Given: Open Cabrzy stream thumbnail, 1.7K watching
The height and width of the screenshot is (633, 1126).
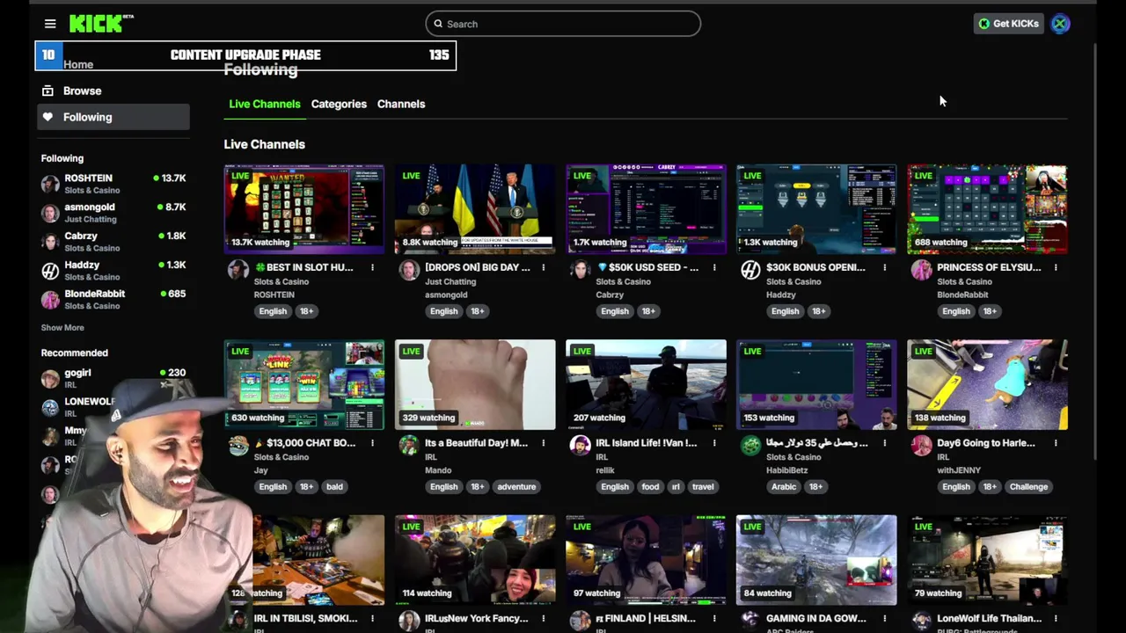Looking at the screenshot, I should [x=646, y=208].
